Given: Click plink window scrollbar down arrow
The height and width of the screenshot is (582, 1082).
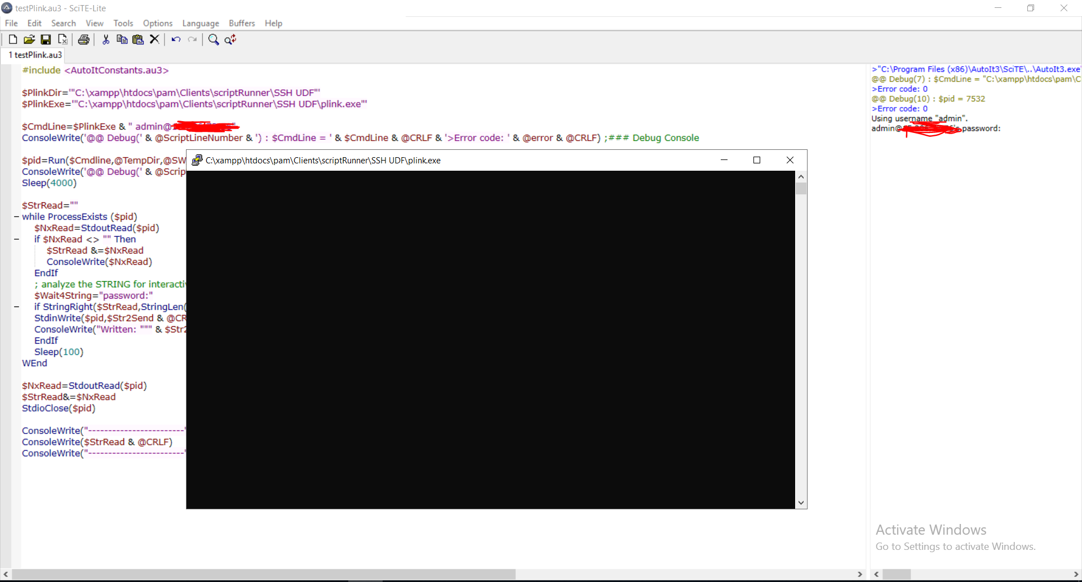Looking at the screenshot, I should pos(801,503).
